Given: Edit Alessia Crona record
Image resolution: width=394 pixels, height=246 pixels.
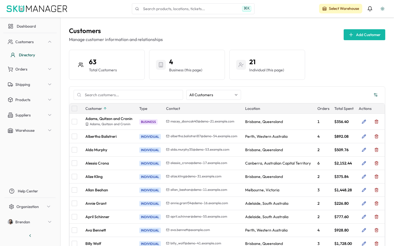Looking at the screenshot, I should point(364,163).
